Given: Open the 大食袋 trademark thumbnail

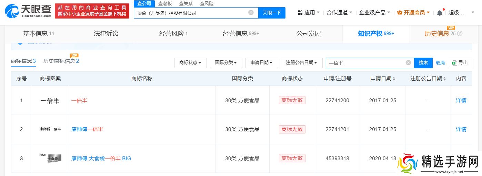Looking at the screenshot, I should [50, 158].
